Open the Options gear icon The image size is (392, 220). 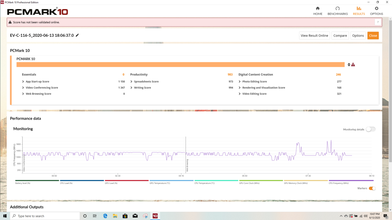(376, 8)
